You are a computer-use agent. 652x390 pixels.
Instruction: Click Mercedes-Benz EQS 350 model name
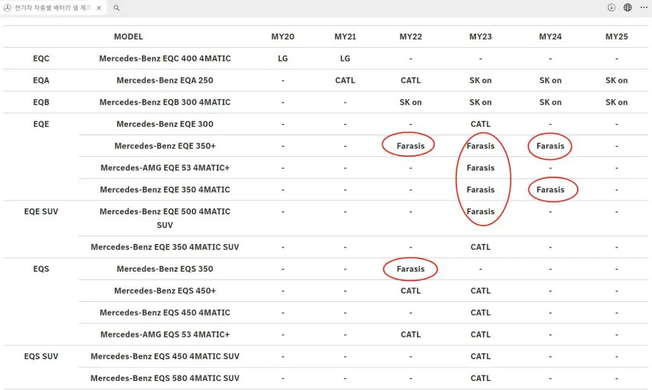[x=165, y=269]
